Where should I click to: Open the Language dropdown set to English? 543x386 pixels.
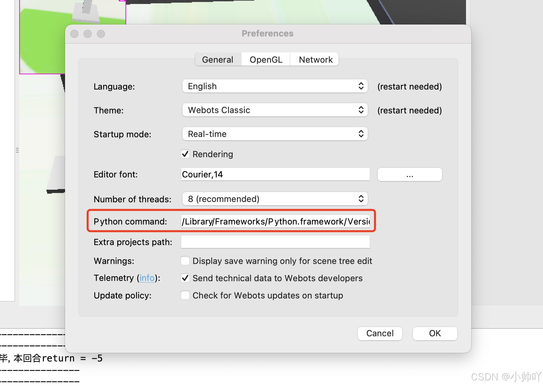(x=275, y=86)
